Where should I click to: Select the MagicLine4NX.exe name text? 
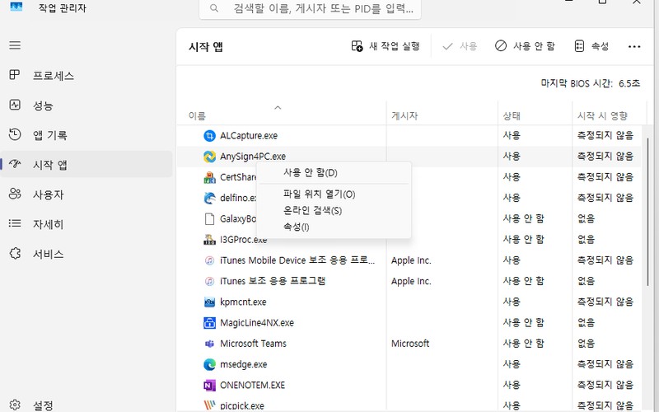pos(257,322)
